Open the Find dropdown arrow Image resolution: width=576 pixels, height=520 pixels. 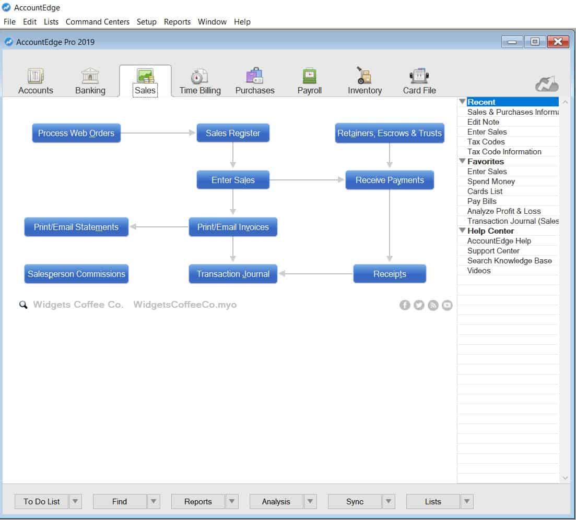tap(154, 501)
